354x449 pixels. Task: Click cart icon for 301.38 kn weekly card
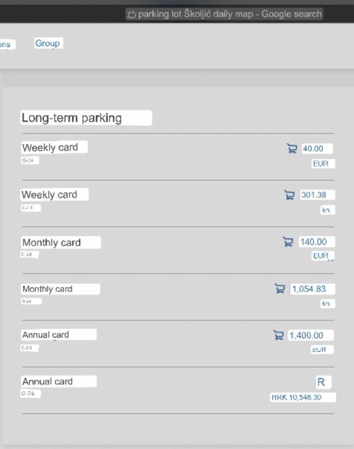[x=289, y=195]
